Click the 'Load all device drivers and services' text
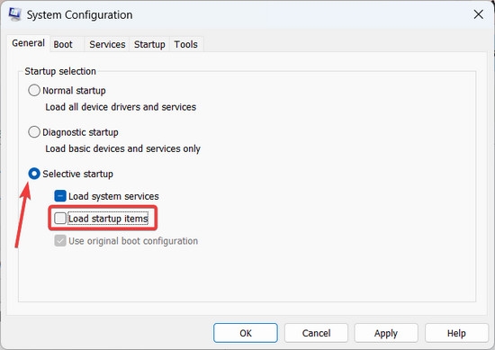Screen dimensions: 495x350 (x=121, y=107)
